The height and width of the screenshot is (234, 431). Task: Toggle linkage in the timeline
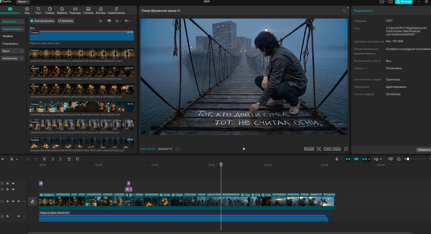coord(365,159)
